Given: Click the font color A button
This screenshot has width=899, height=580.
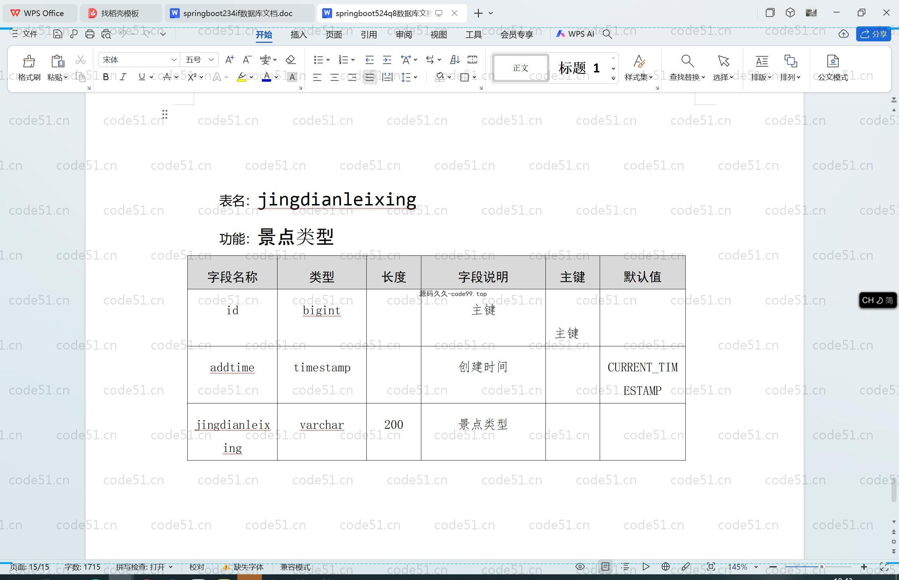Looking at the screenshot, I should point(266,77).
